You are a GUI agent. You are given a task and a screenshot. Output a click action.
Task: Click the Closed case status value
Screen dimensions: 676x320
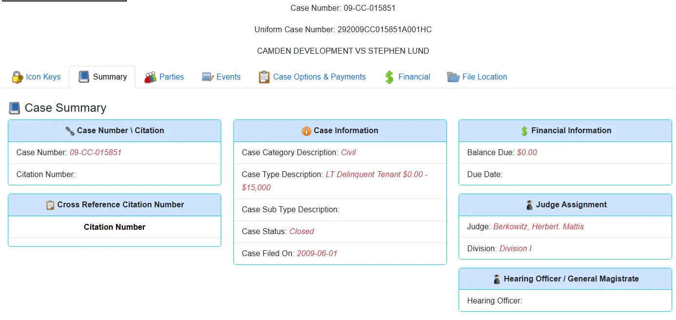(x=302, y=232)
